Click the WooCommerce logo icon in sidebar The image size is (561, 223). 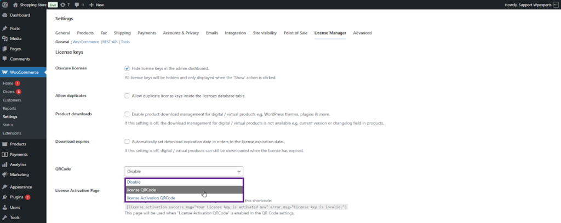pyautogui.click(x=5, y=72)
